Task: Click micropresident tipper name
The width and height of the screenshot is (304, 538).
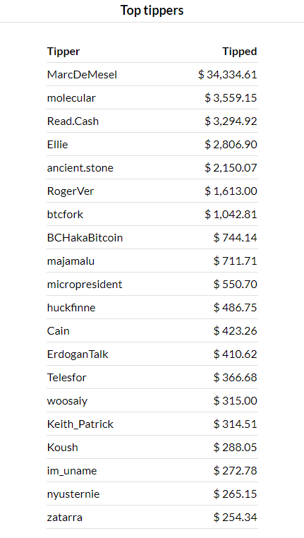Action: click(85, 285)
